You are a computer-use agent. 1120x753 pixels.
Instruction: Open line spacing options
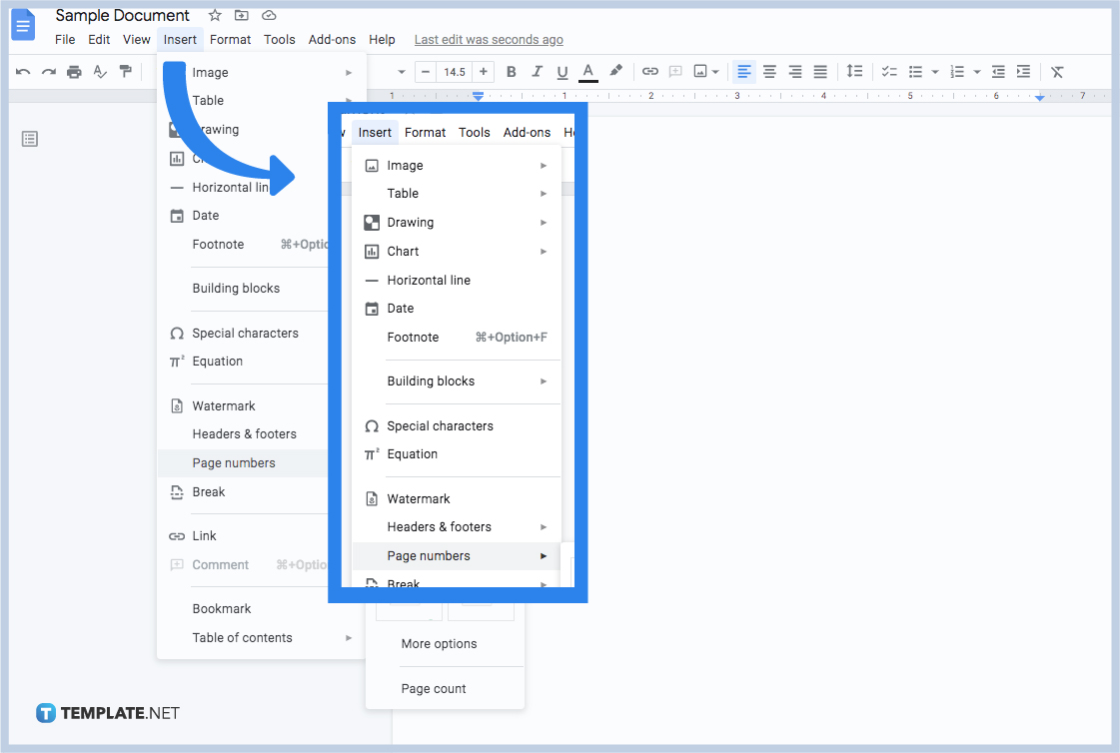[x=855, y=71]
